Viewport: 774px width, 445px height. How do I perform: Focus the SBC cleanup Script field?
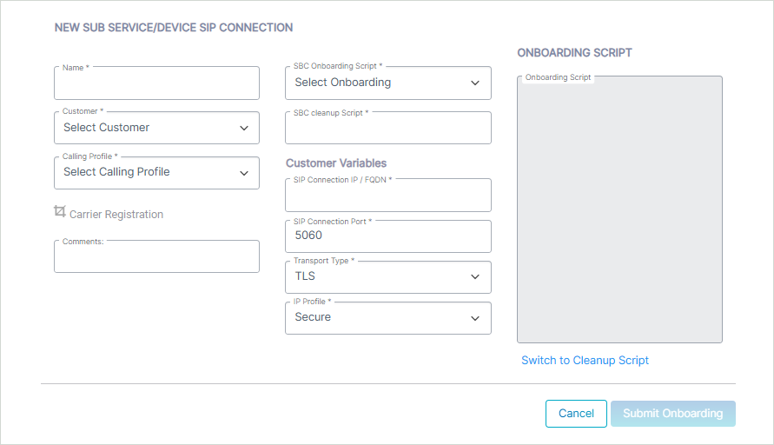pos(388,128)
